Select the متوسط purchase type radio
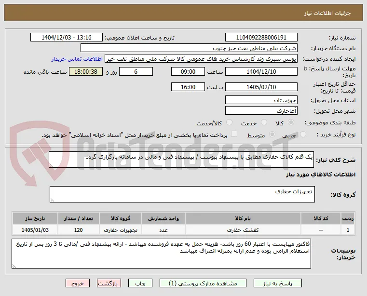Screen dimensions: 367x296 [x=272, y=135]
